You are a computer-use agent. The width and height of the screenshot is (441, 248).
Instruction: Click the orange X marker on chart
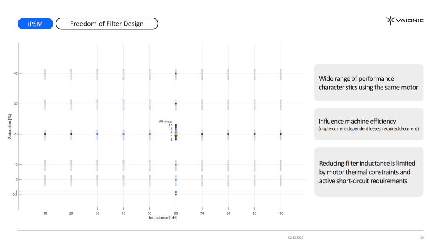(176, 134)
